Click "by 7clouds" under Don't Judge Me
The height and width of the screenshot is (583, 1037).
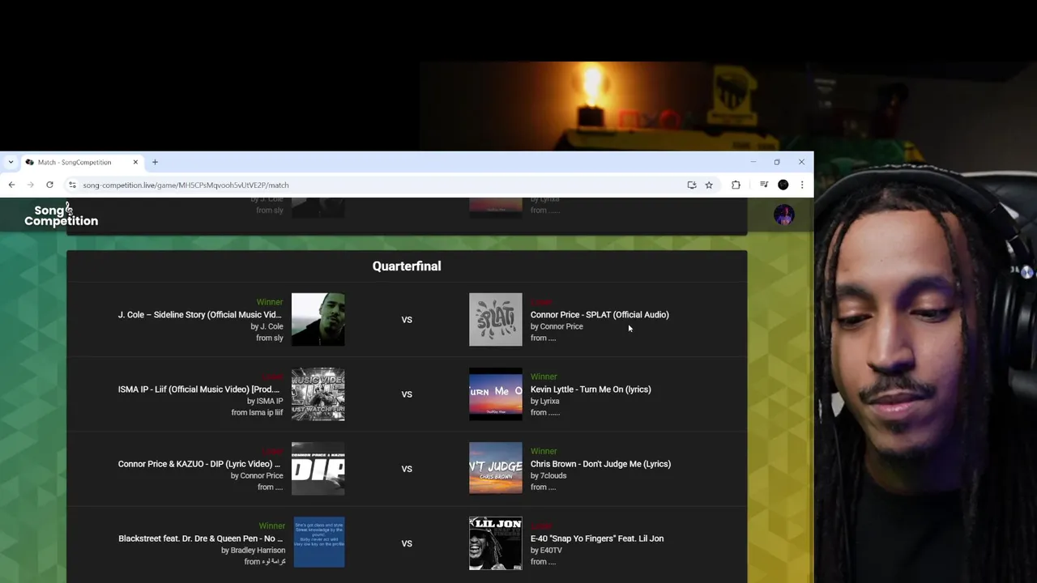click(x=548, y=475)
